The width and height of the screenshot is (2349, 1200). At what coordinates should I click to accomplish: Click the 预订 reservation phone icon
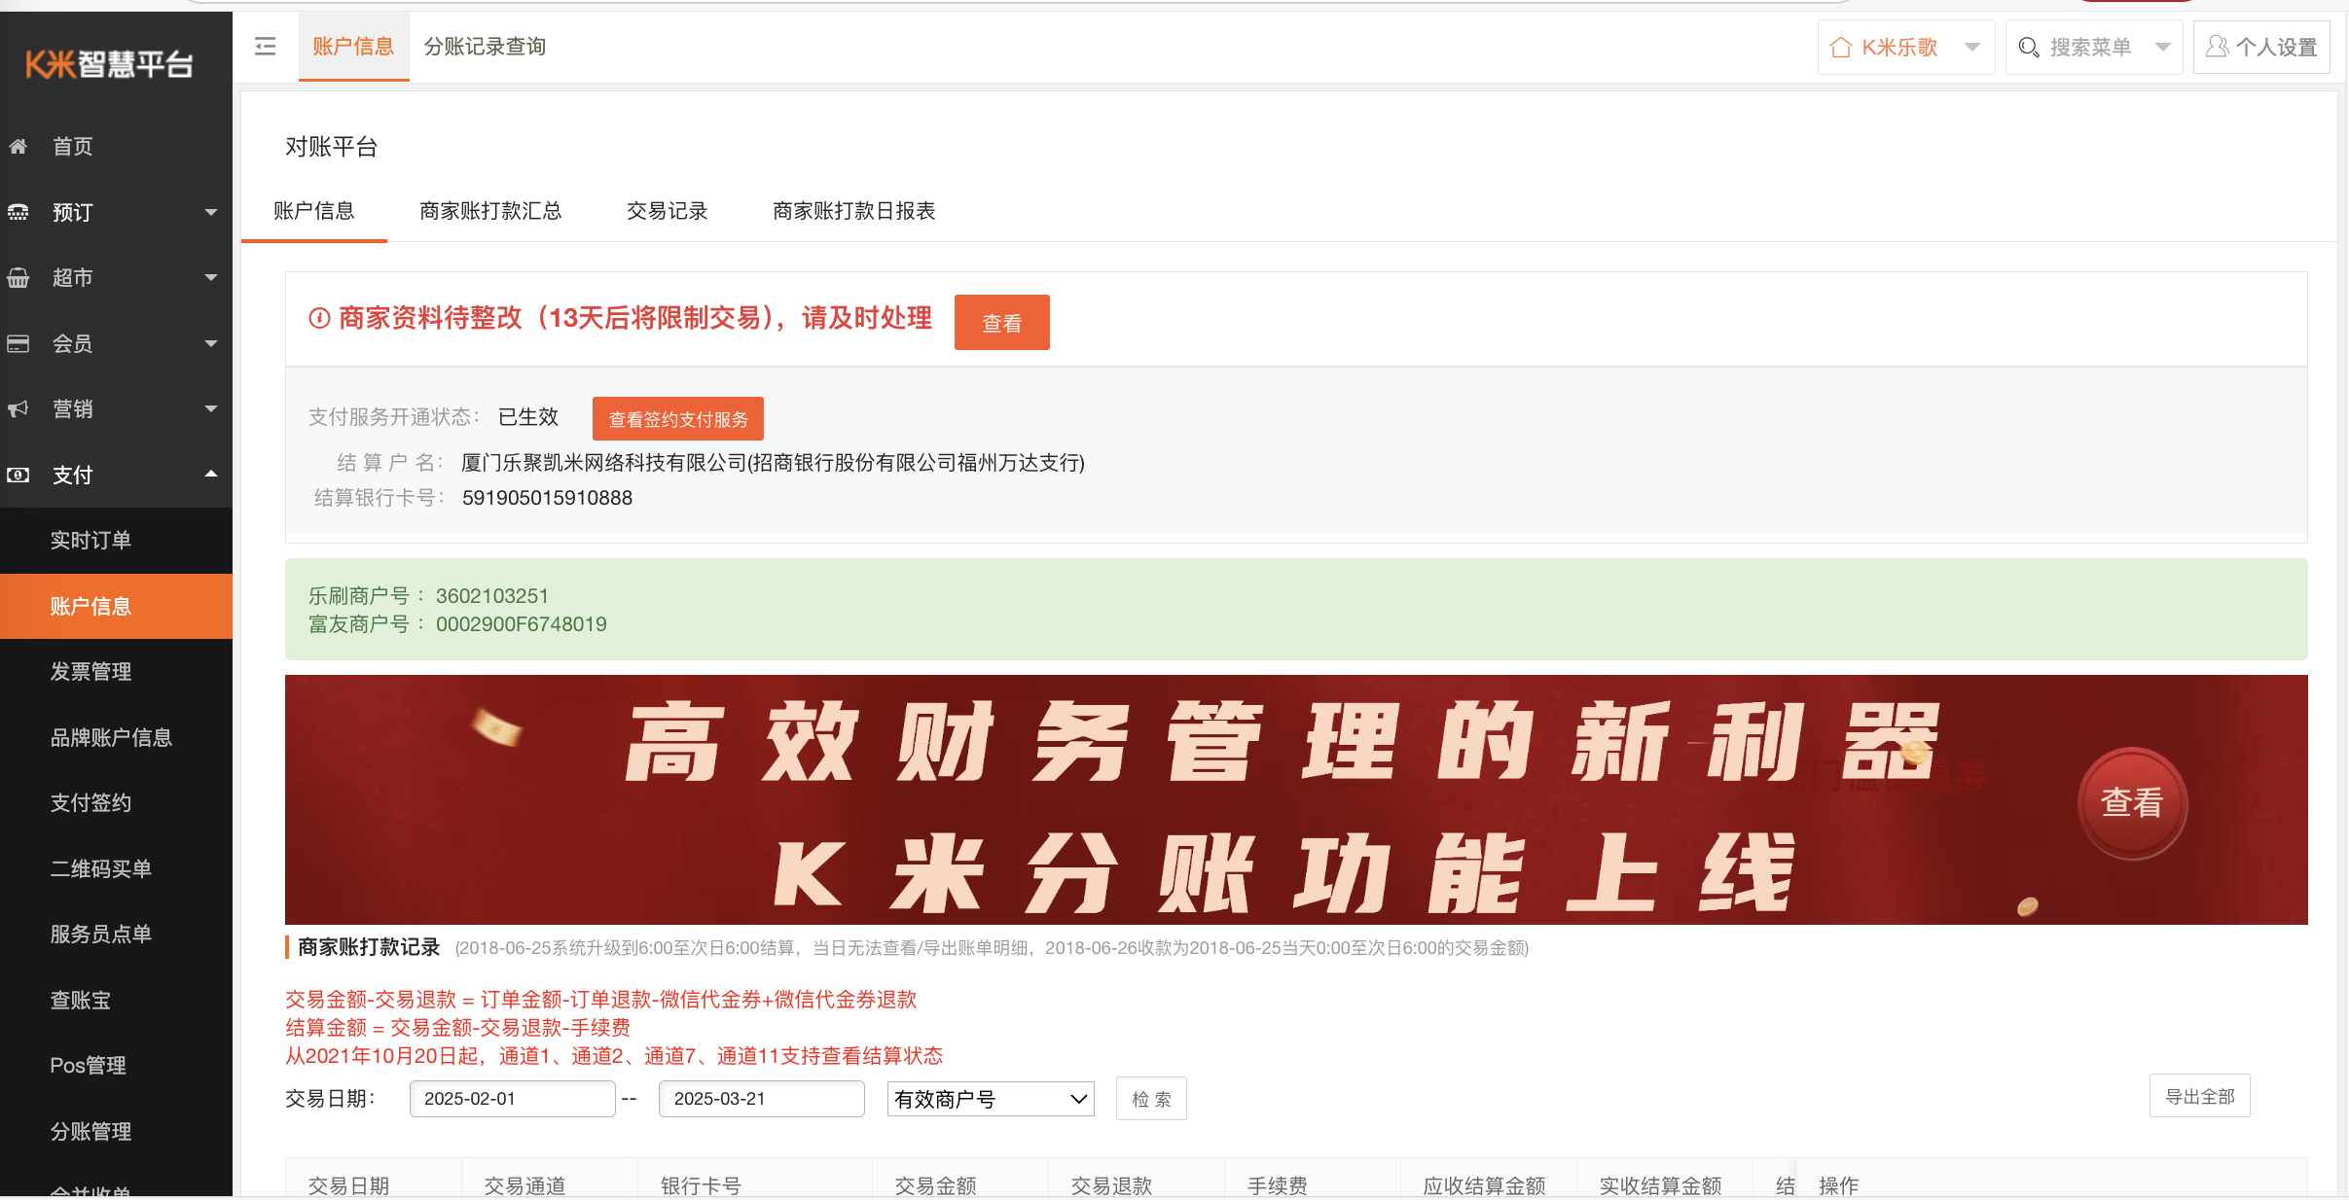[x=18, y=212]
